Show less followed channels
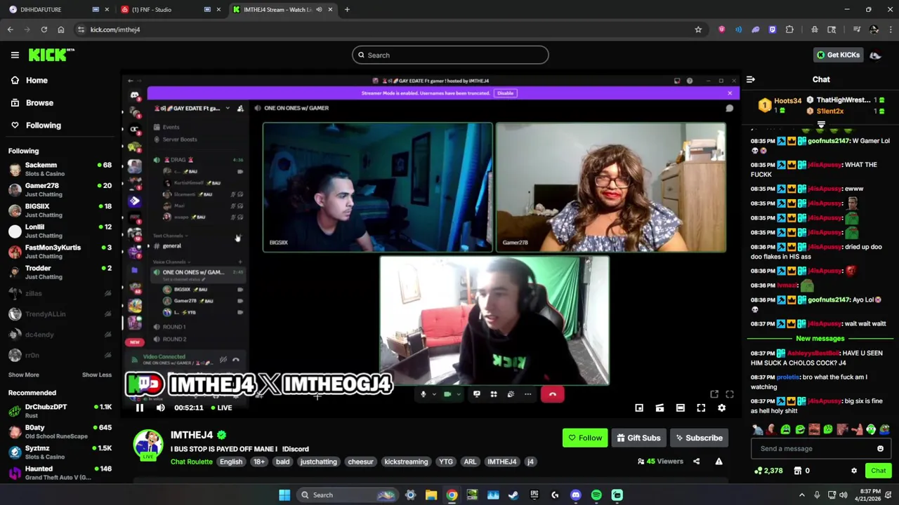Viewport: 899px width, 505px height. tap(96, 375)
